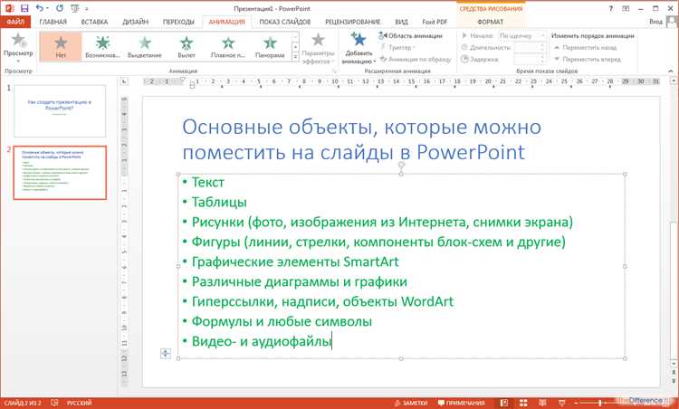Choose the Вылет (Fly In) animation
Screen dimensions: 679x409
pyautogui.click(x=186, y=46)
